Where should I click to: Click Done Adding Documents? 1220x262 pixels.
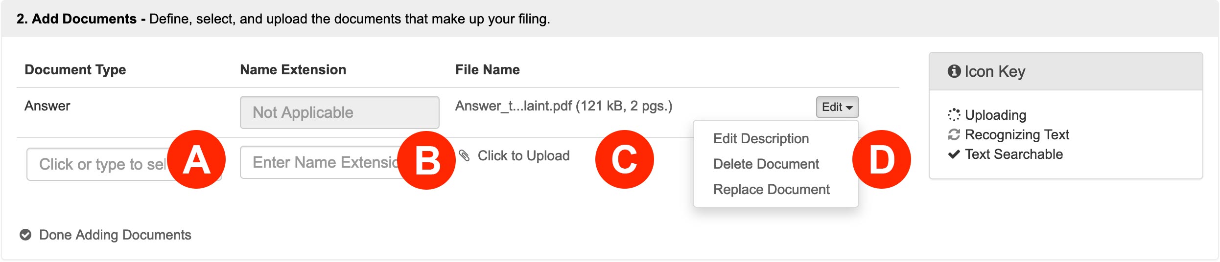[115, 235]
